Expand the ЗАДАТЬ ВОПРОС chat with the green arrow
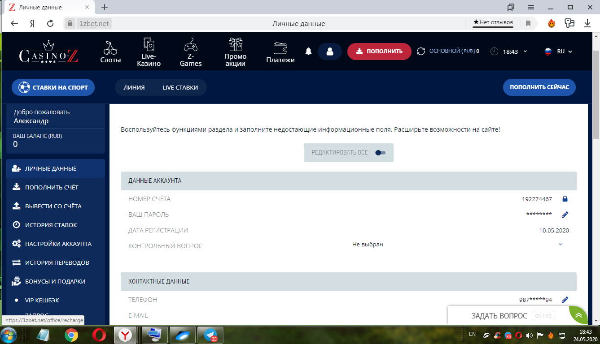Image resolution: width=600 pixels, height=344 pixels. point(578,315)
